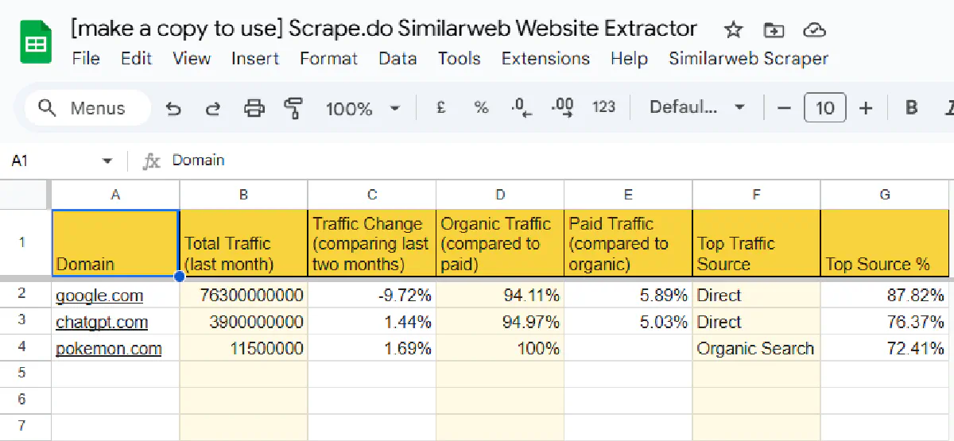Open the Tools menu
The height and width of the screenshot is (441, 954).
pos(459,59)
